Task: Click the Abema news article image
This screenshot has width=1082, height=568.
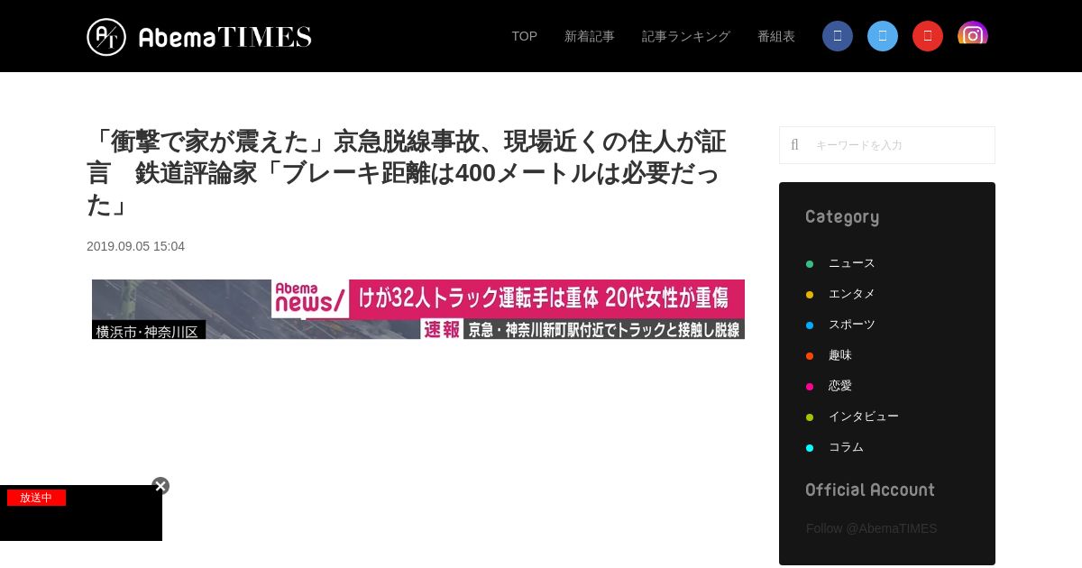Action: point(418,309)
